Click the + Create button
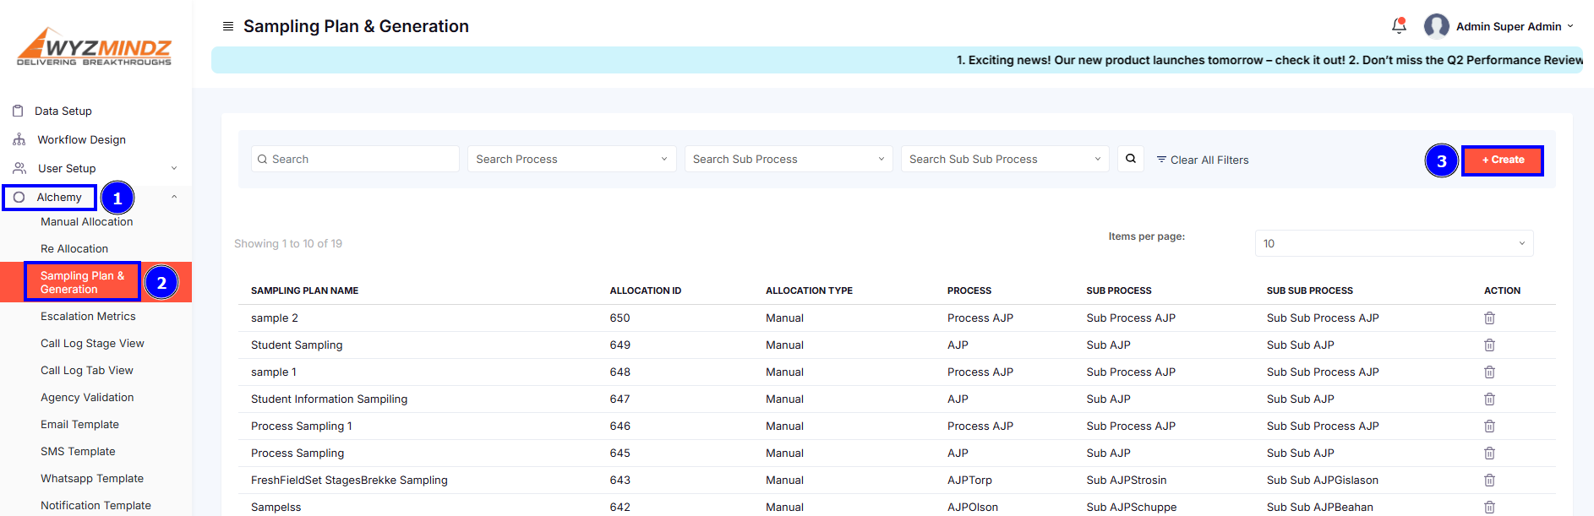Image resolution: width=1594 pixels, height=516 pixels. (x=1503, y=160)
